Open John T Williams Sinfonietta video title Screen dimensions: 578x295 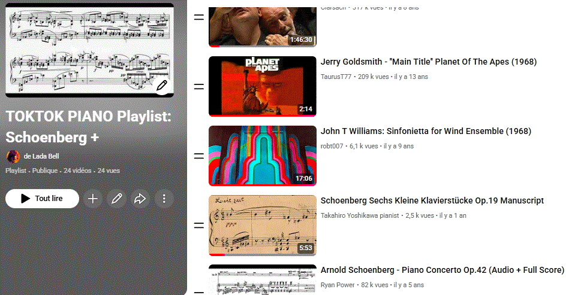pos(426,131)
